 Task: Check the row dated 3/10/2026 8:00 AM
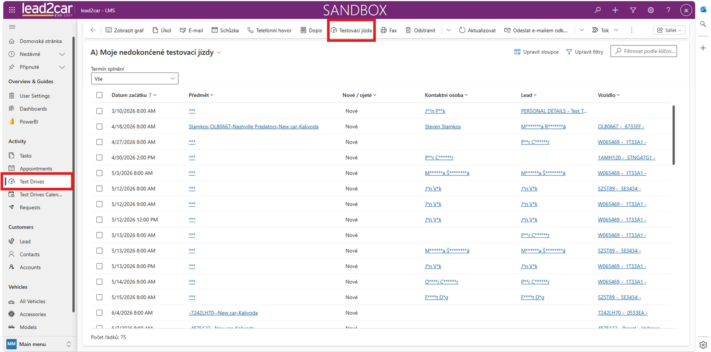tap(99, 111)
